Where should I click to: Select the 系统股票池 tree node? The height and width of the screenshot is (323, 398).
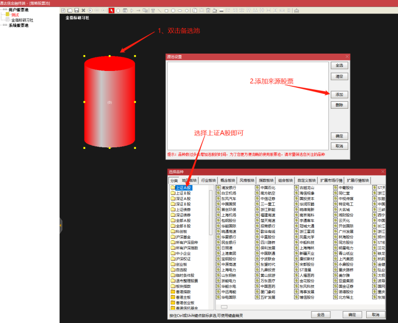coord(18,25)
